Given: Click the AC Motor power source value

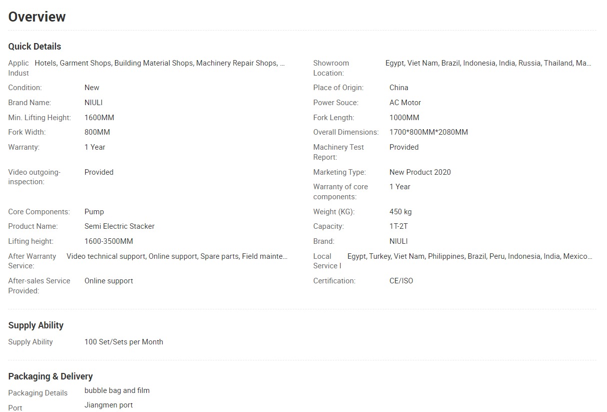Looking at the screenshot, I should (405, 103).
